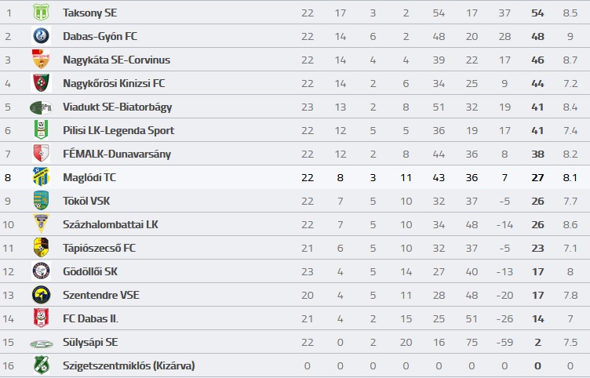Click the Nagykáta SE-Corvinus crest
Screen dimensions: 590x378
tap(41, 60)
